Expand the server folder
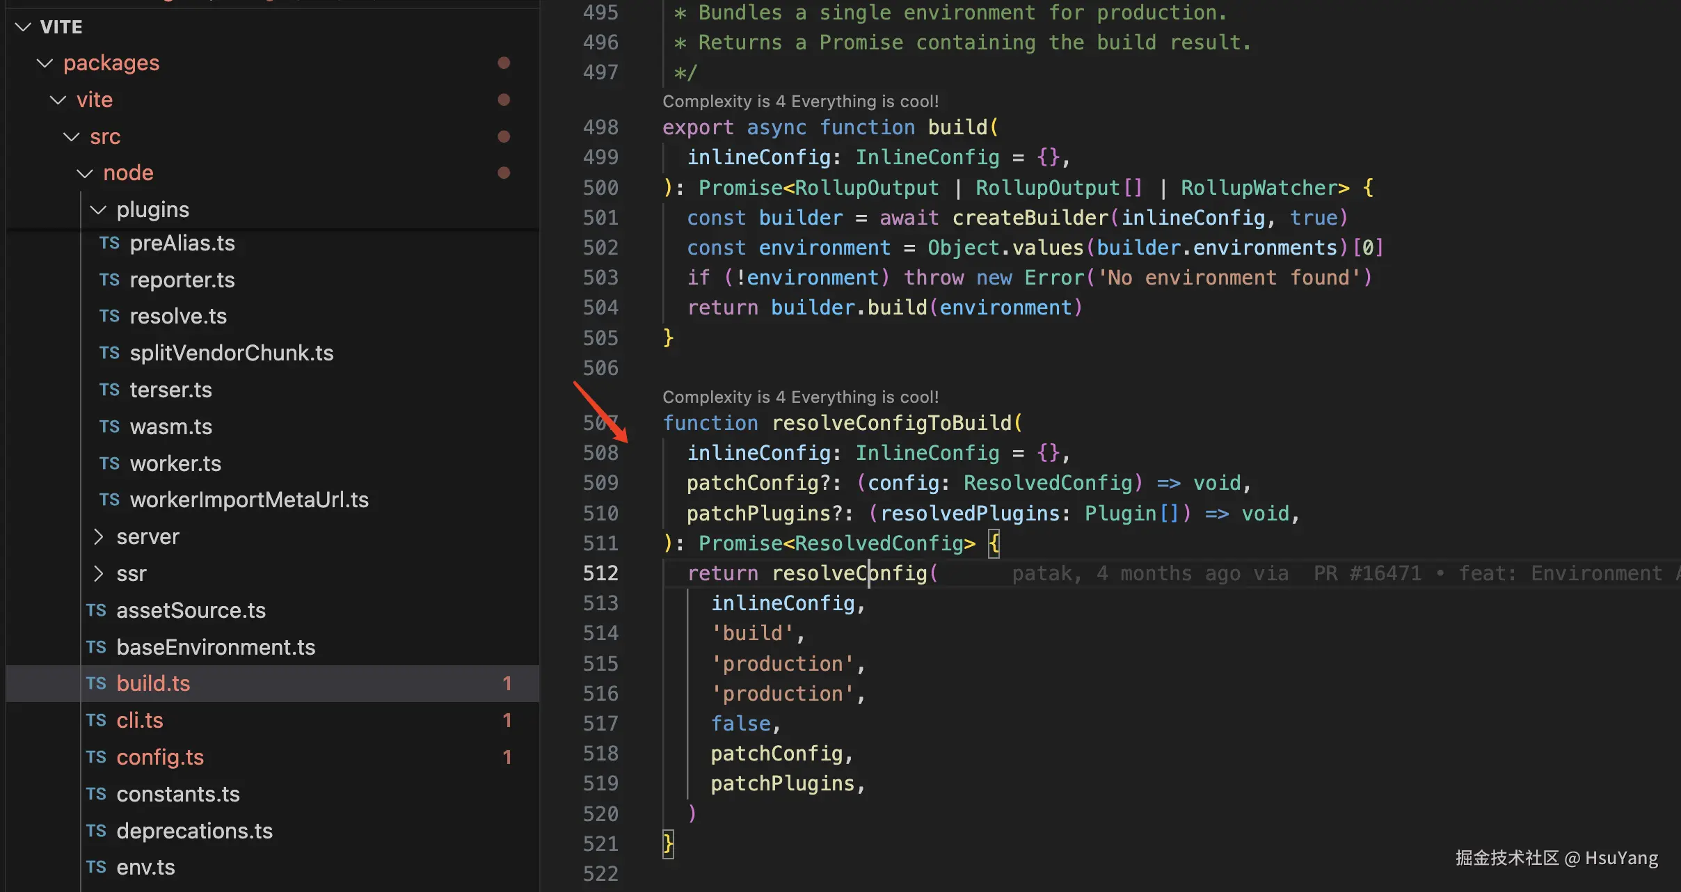 pos(98,537)
